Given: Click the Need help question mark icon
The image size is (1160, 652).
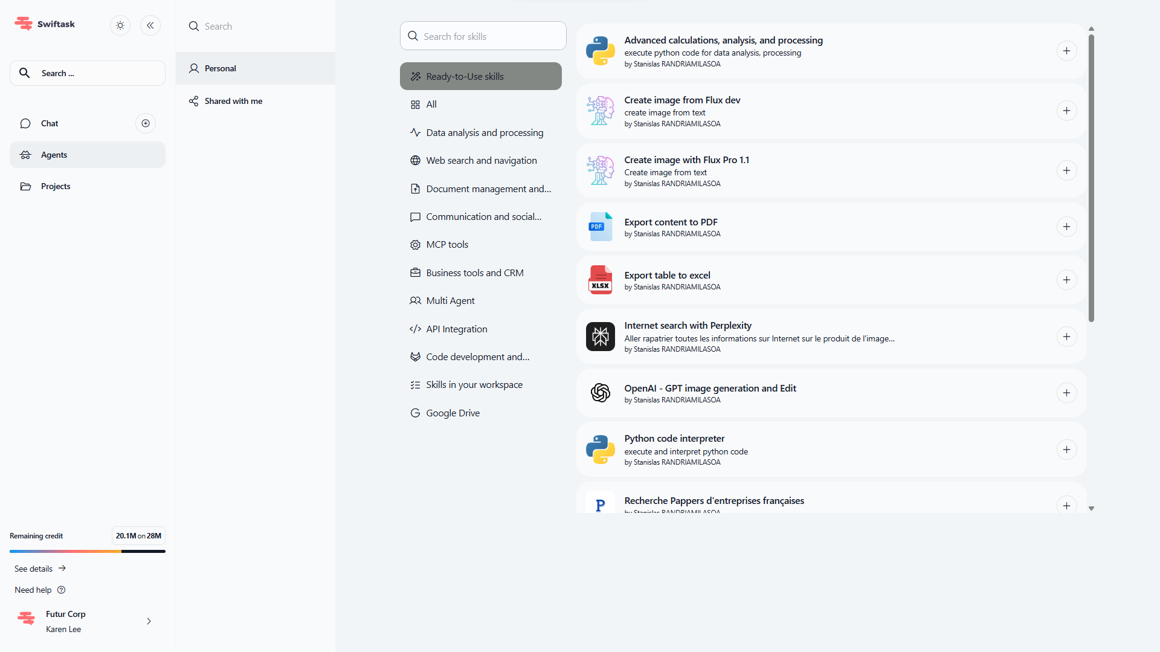Looking at the screenshot, I should (x=61, y=590).
